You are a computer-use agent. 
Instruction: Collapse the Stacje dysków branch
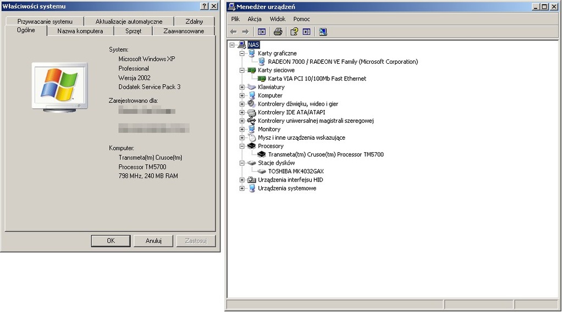pyautogui.click(x=242, y=163)
